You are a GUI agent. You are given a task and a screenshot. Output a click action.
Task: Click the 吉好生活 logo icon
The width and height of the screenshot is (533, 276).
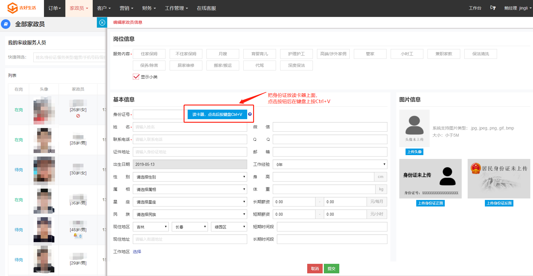(12, 8)
